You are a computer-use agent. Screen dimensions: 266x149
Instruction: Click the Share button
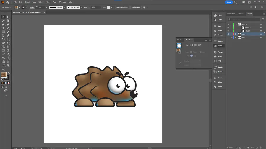coord(229,2)
